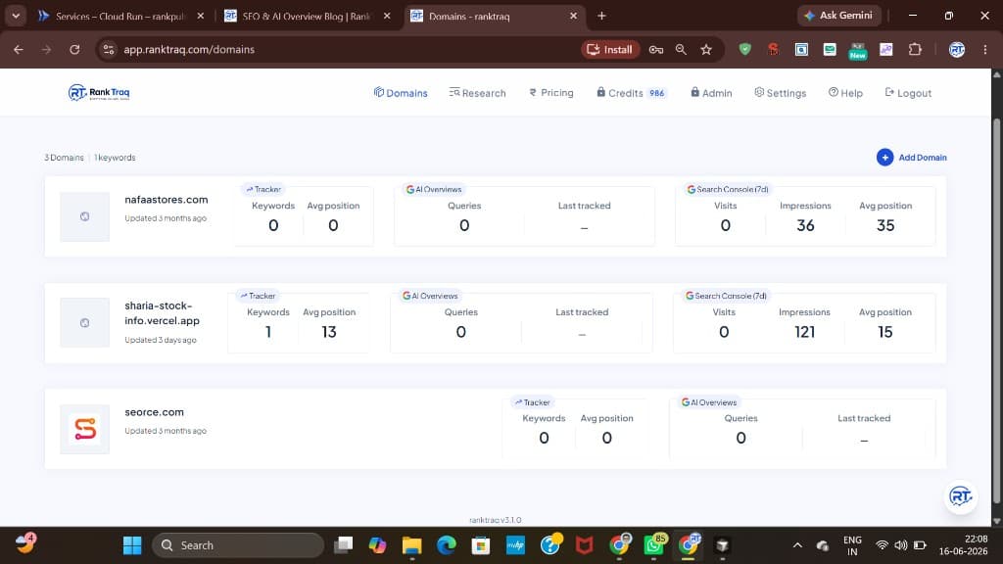Screen dimensions: 1003x564
Task: Go back to the previous page
Action: click(19, 49)
